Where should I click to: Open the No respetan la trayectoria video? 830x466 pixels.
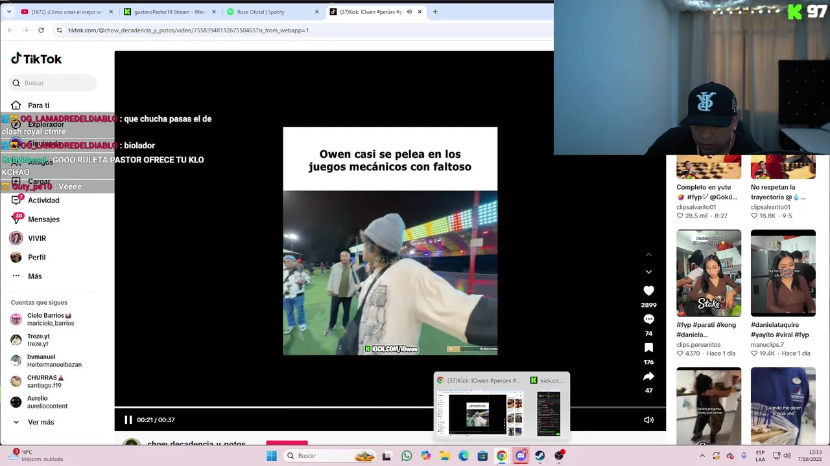pos(783,167)
